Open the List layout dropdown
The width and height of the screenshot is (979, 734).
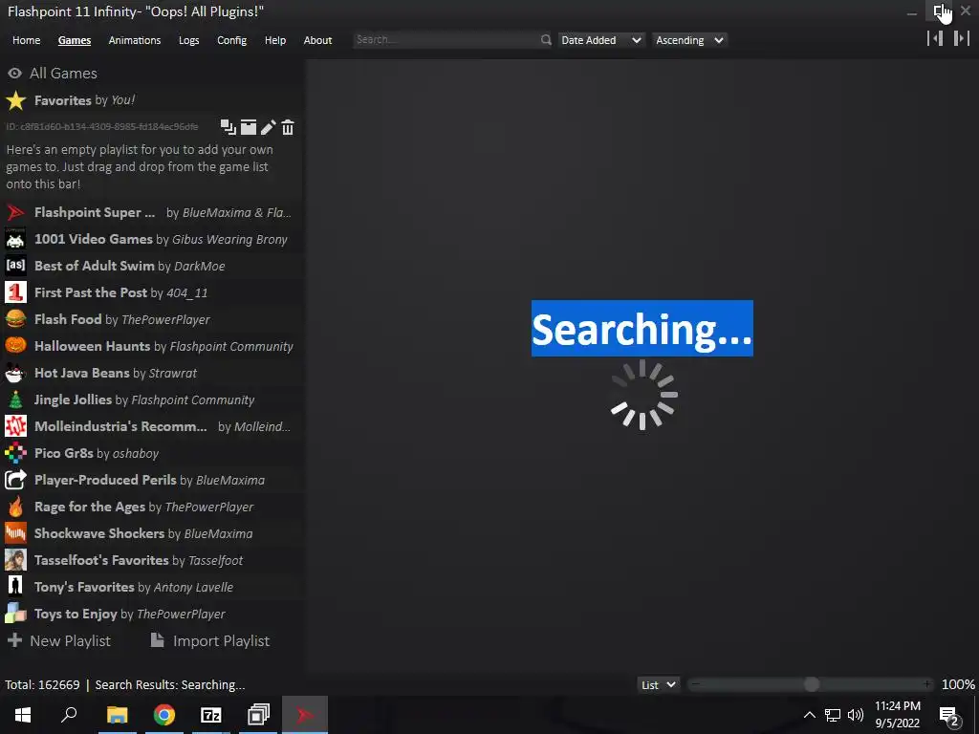[x=658, y=684]
